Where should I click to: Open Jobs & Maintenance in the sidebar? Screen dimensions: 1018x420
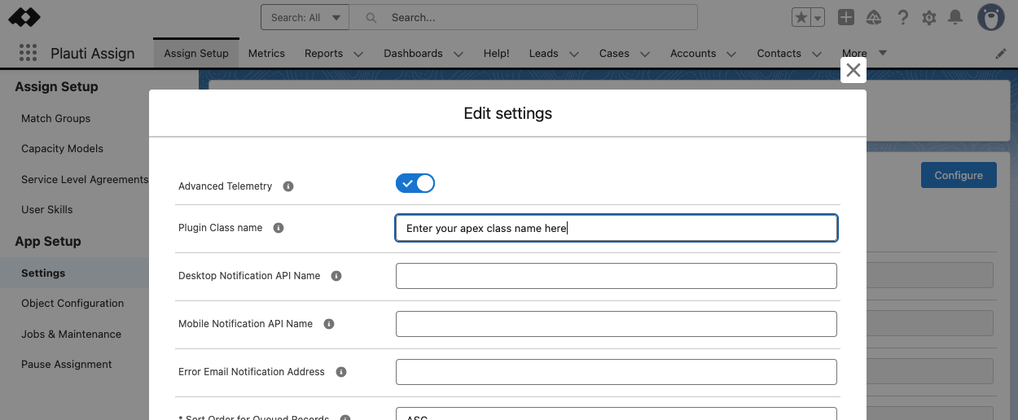click(x=71, y=334)
